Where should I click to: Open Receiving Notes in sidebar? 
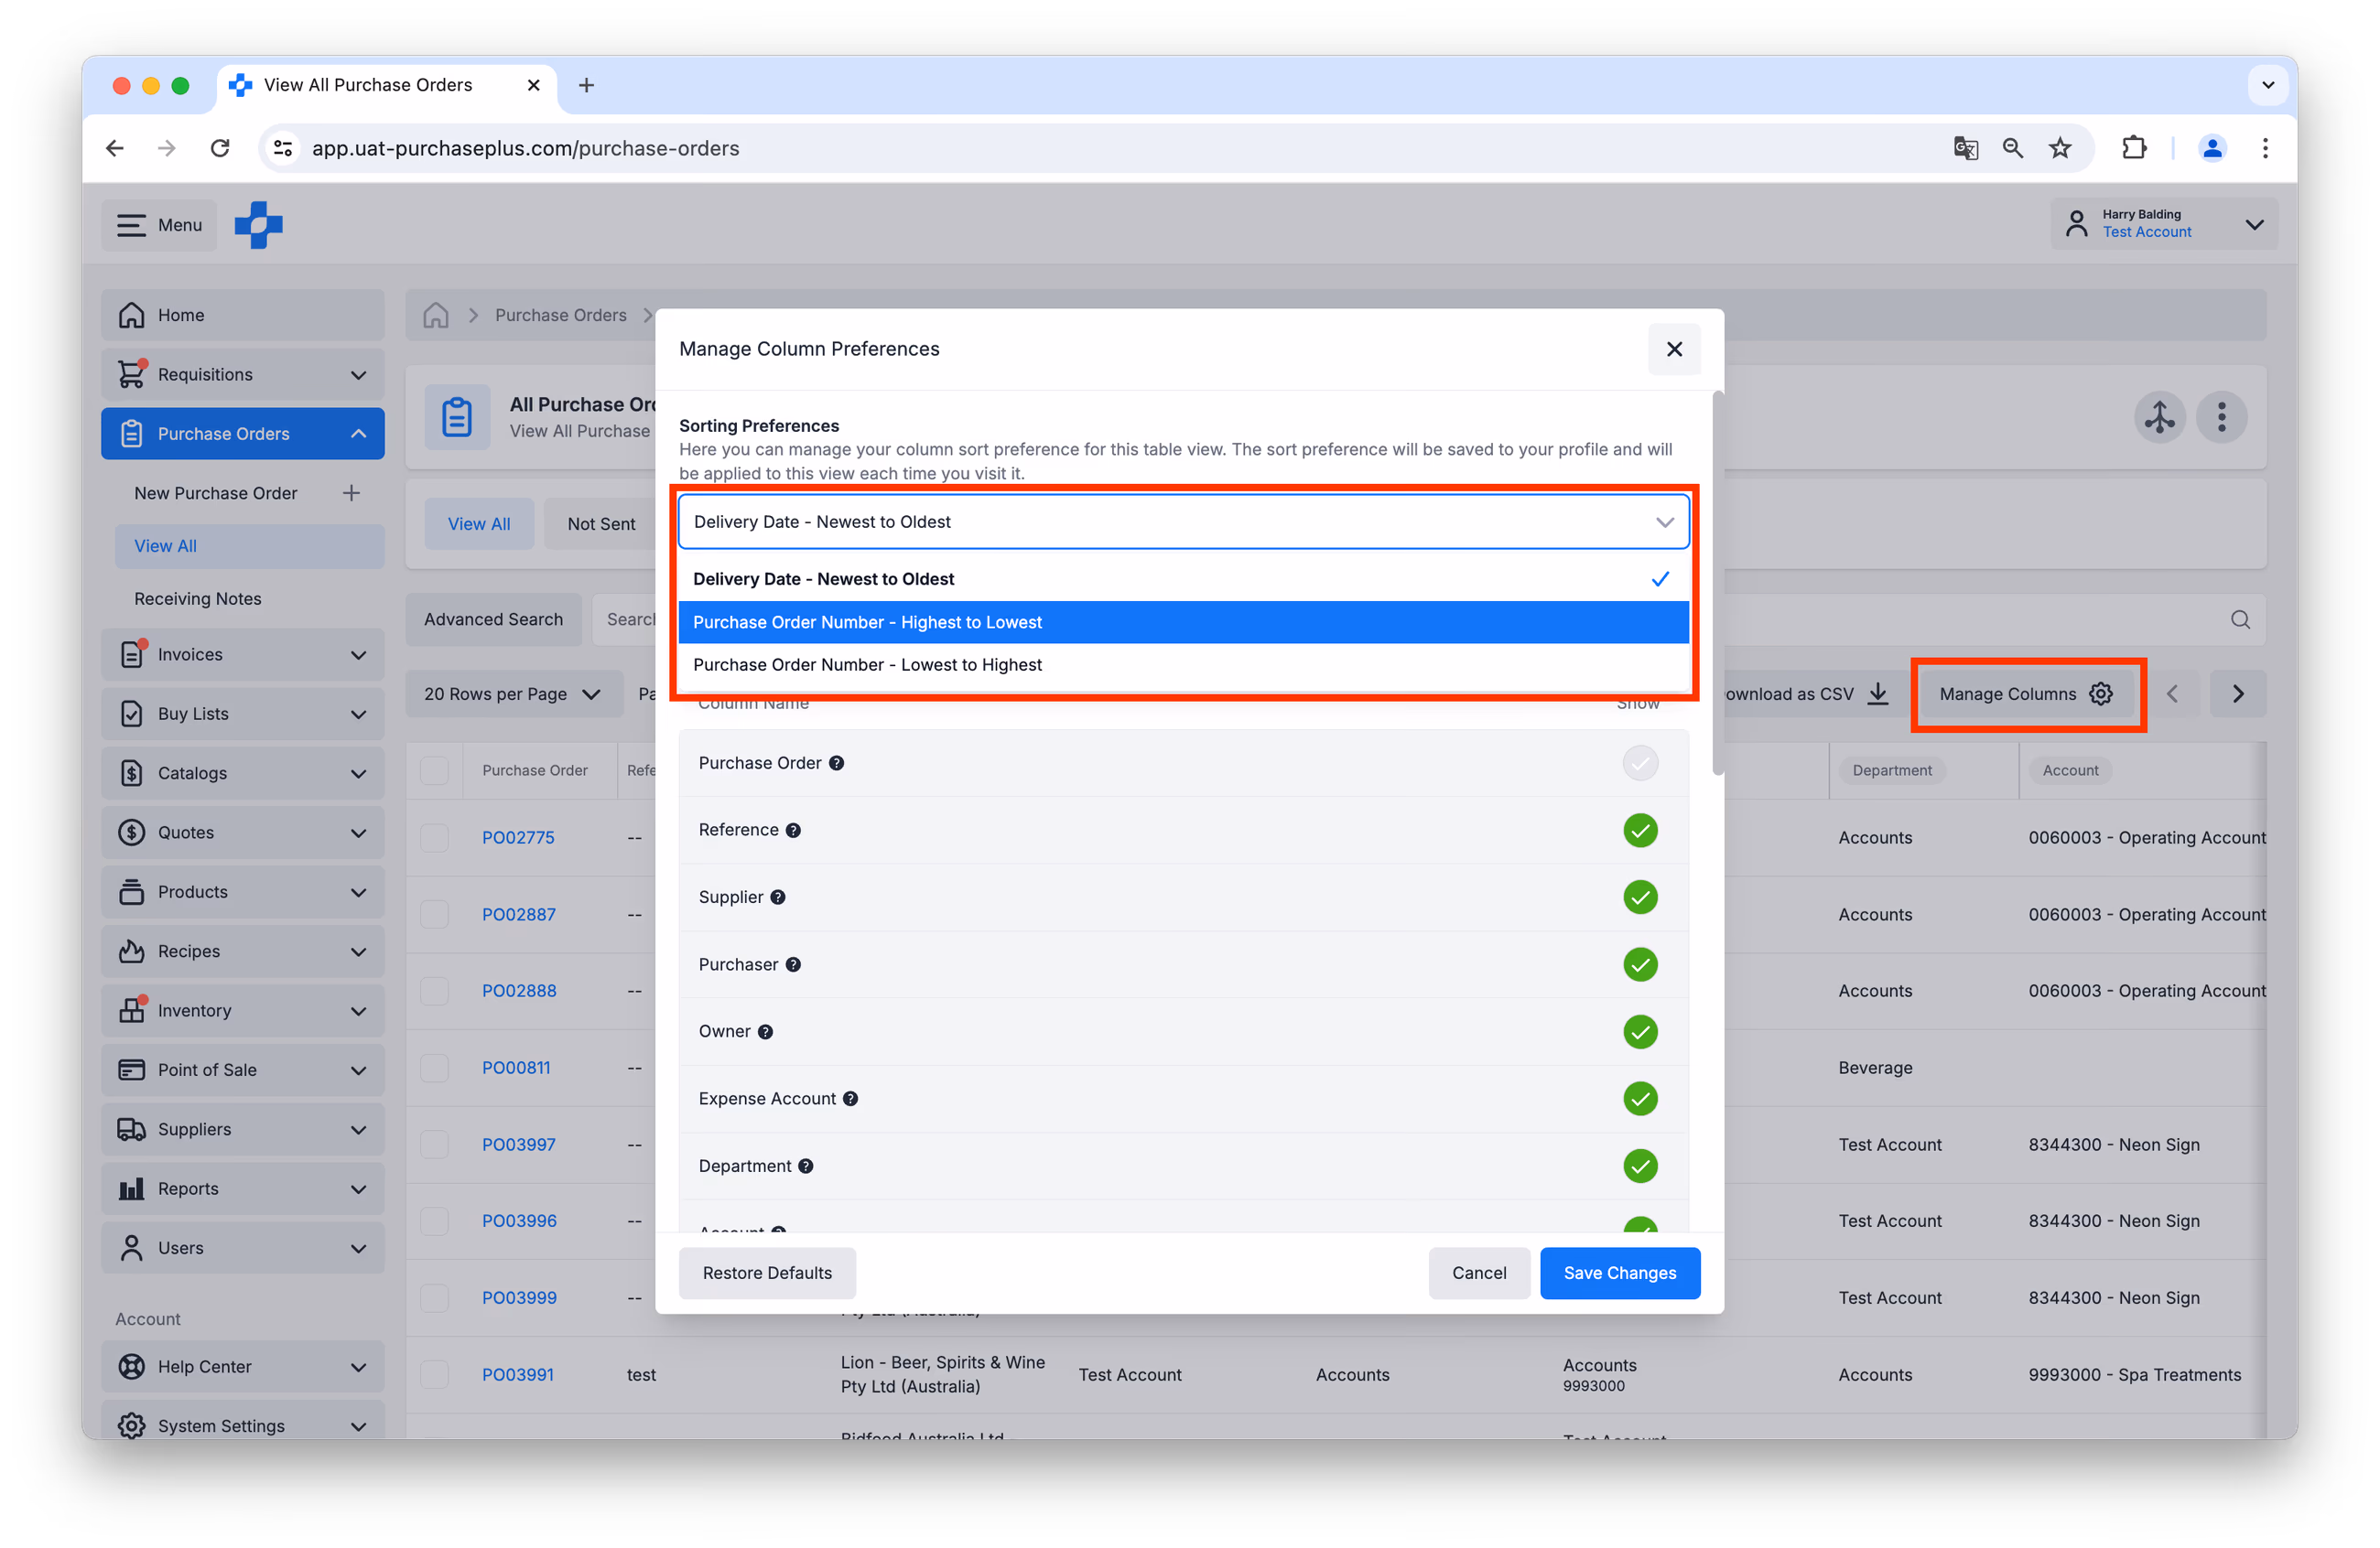click(198, 598)
